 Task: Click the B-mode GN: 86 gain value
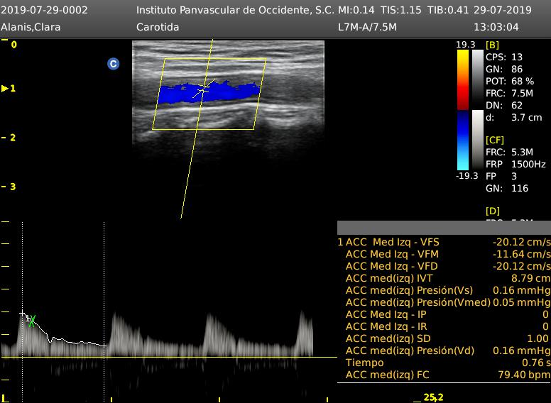coord(504,69)
